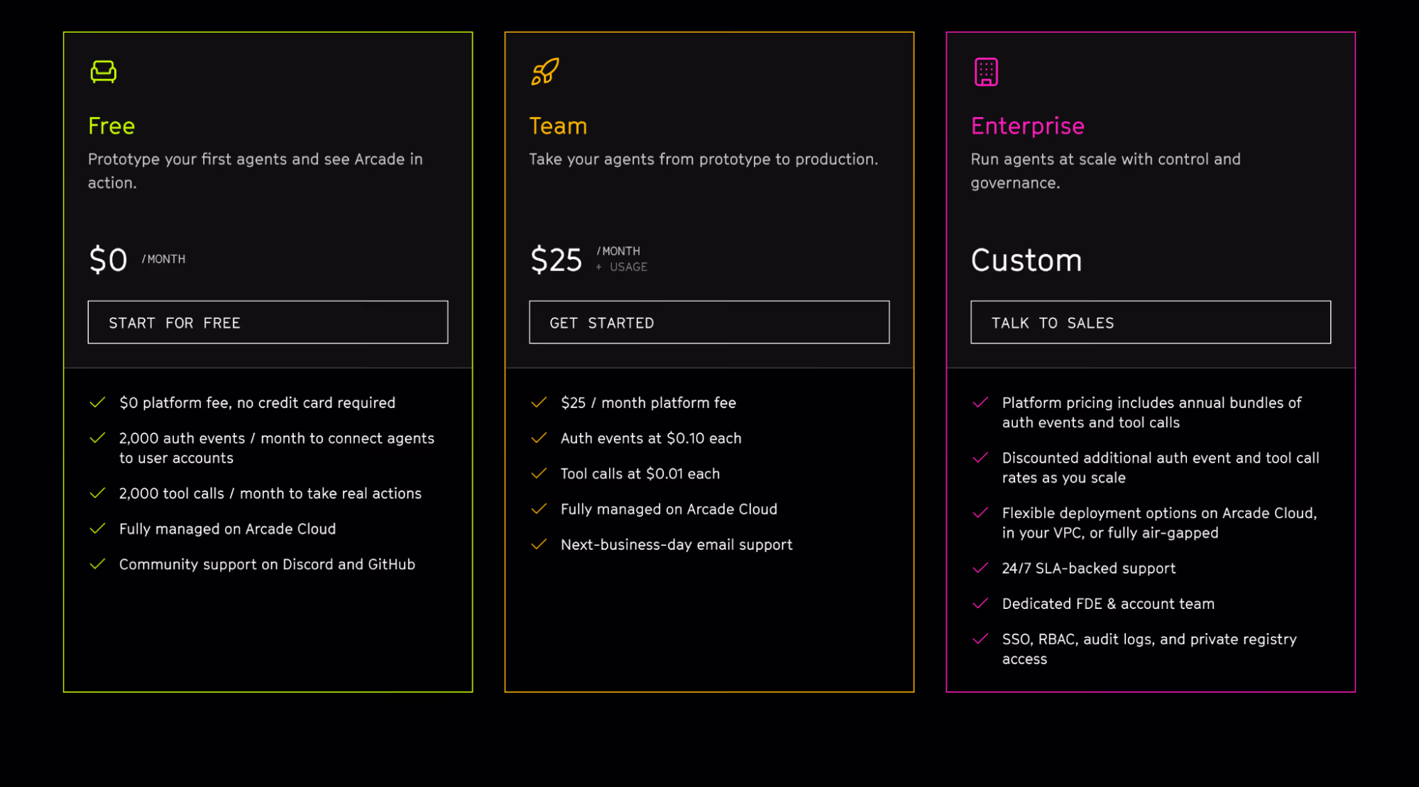Screen dimensions: 1419x787
Task: Click 'Discounted additional auth event' feature text
Action: coord(1161,468)
